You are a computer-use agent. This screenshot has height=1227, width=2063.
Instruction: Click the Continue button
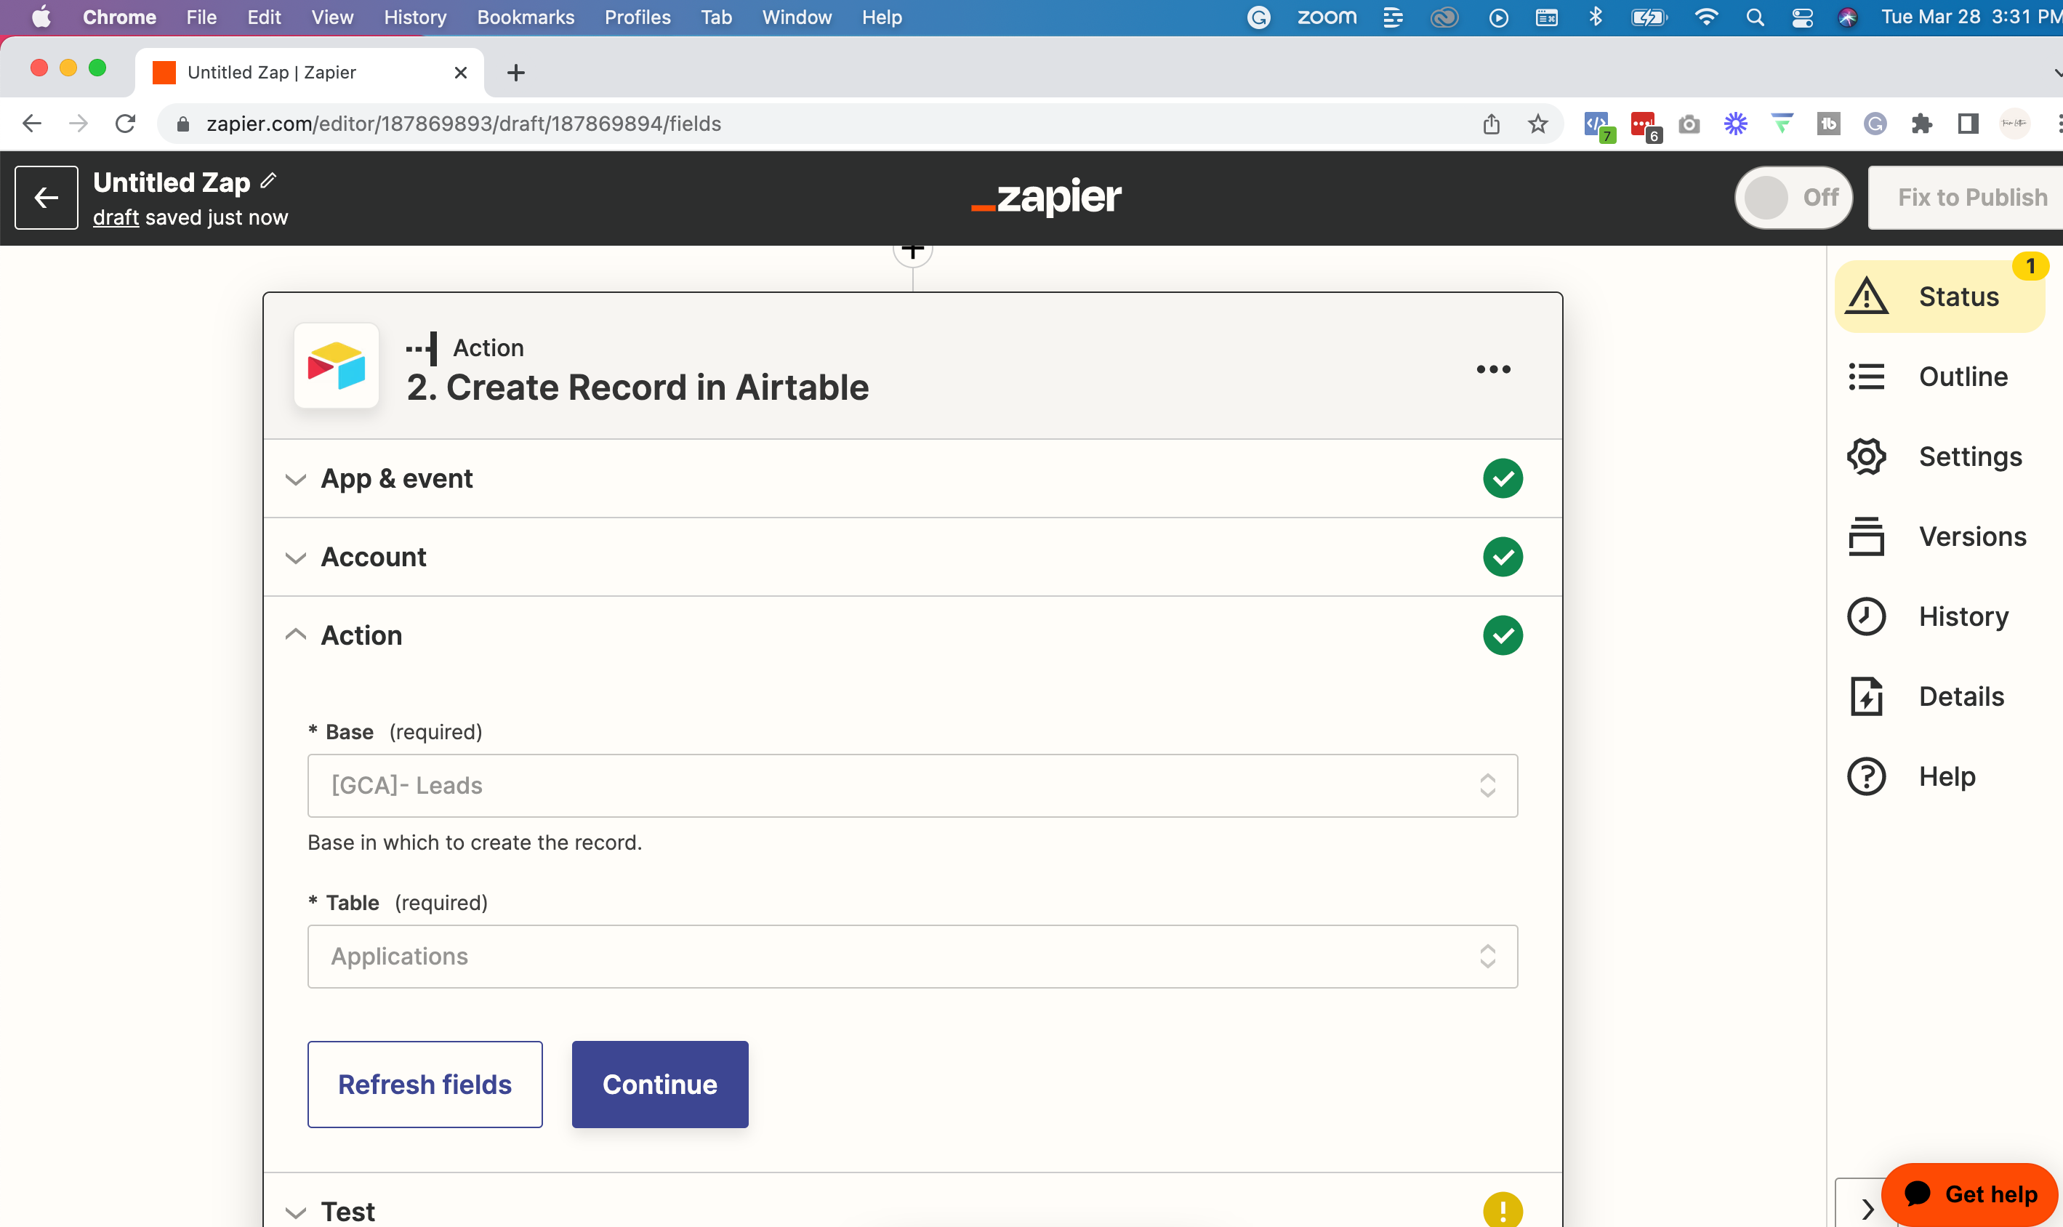coord(660,1085)
